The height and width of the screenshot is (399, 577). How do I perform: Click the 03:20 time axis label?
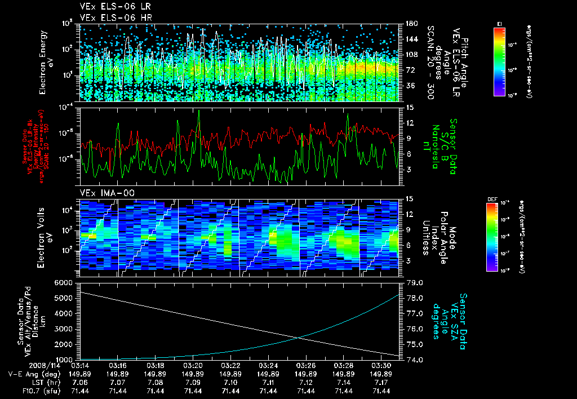[x=193, y=366]
